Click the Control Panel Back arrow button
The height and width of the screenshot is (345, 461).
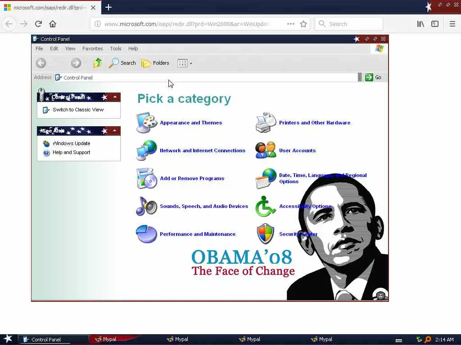[41, 63]
